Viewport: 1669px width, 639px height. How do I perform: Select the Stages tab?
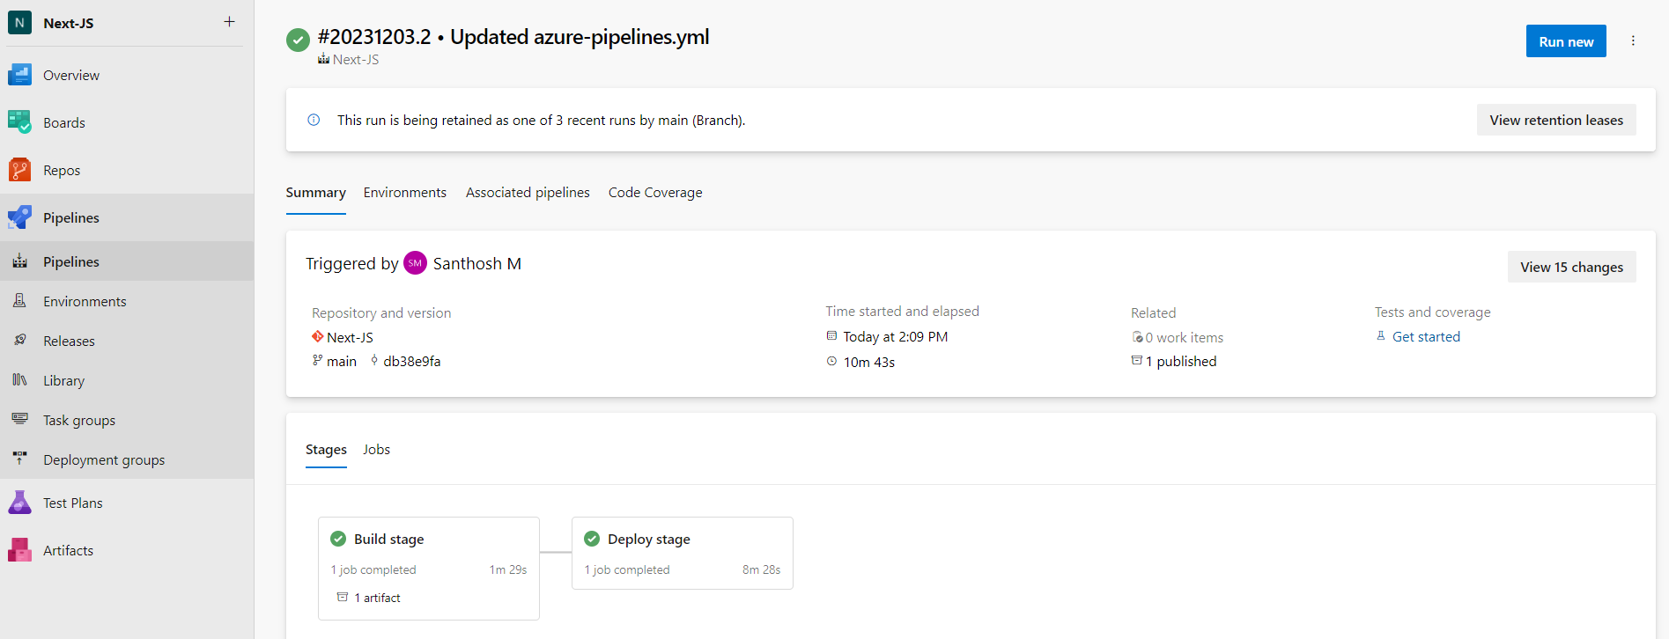(x=326, y=450)
